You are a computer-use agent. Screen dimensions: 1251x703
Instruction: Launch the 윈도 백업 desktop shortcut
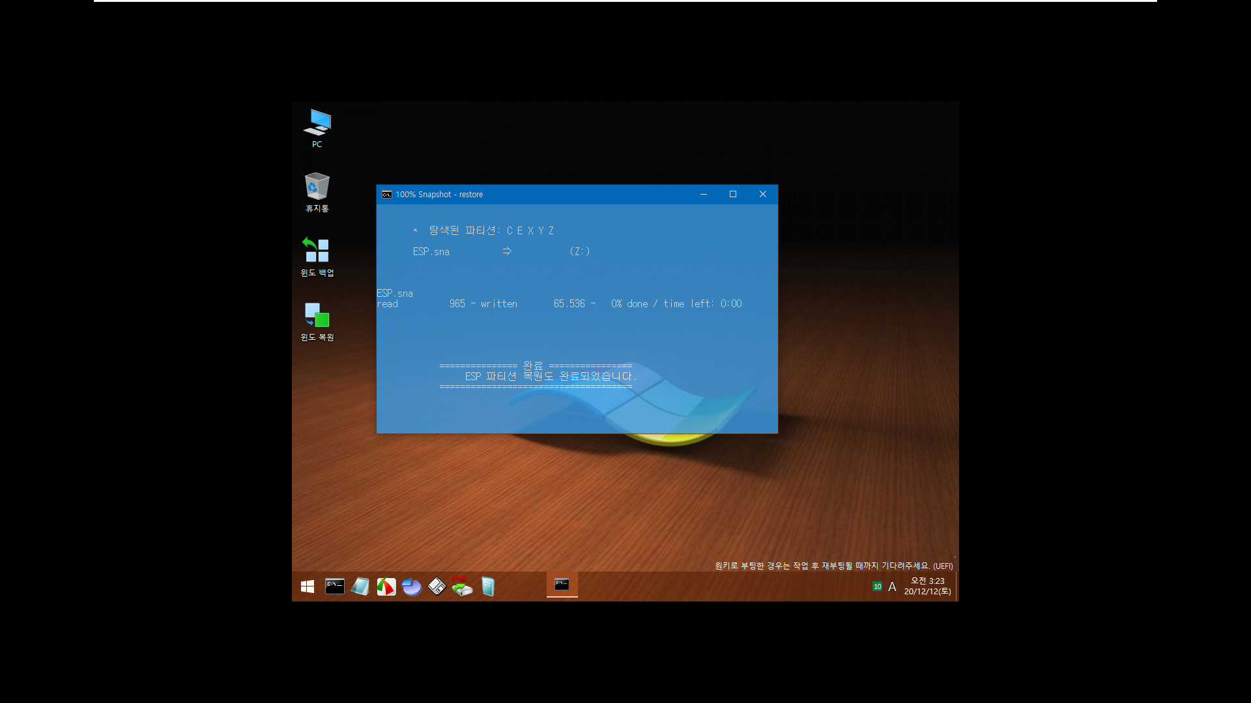[317, 256]
